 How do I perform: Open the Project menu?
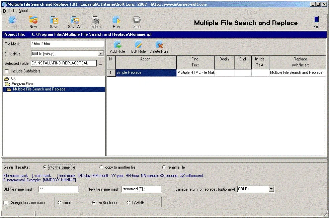coord(8,10)
